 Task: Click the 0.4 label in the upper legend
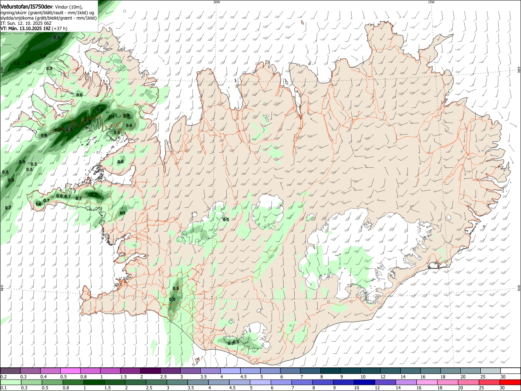(x=44, y=377)
